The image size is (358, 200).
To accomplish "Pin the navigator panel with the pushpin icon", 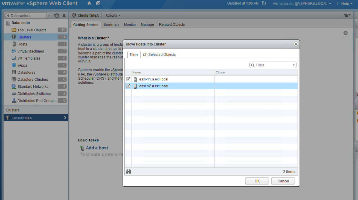I will 64,16.
